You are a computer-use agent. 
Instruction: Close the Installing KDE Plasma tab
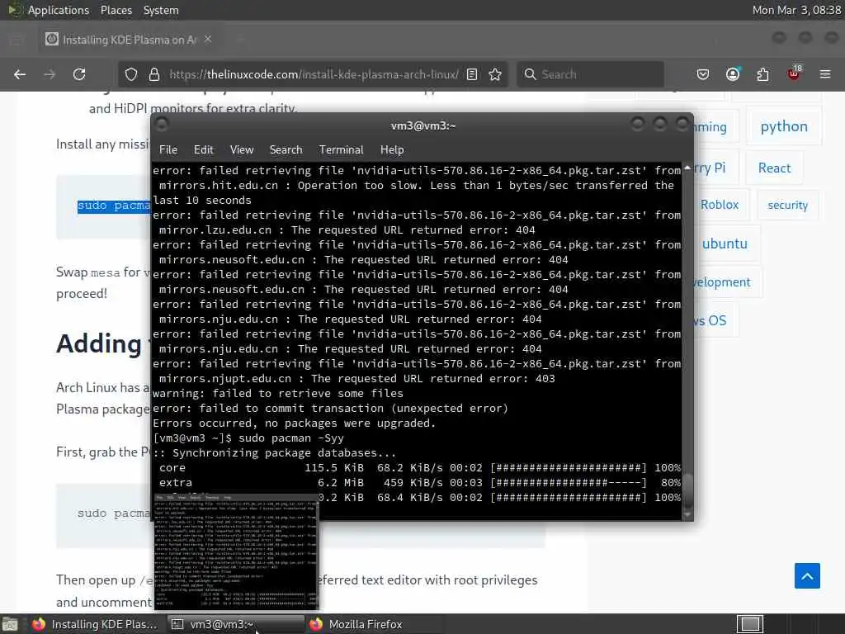tap(208, 39)
